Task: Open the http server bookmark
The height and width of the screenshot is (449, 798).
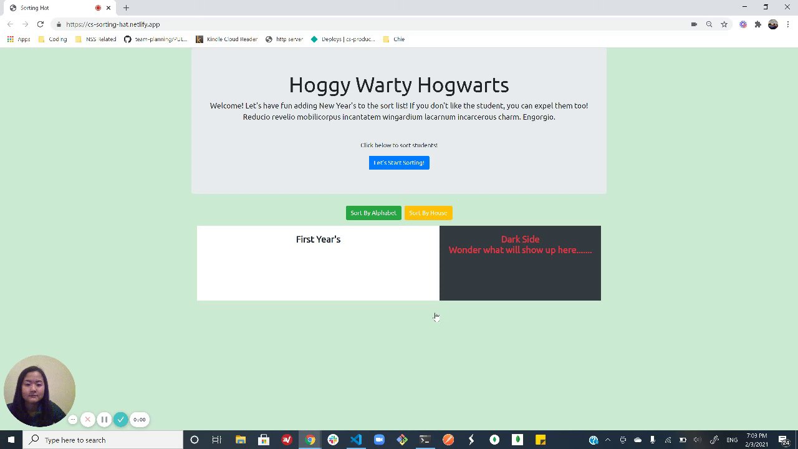Action: pos(284,39)
